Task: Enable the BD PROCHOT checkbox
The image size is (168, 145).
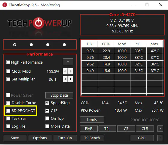Action: tap(8, 110)
